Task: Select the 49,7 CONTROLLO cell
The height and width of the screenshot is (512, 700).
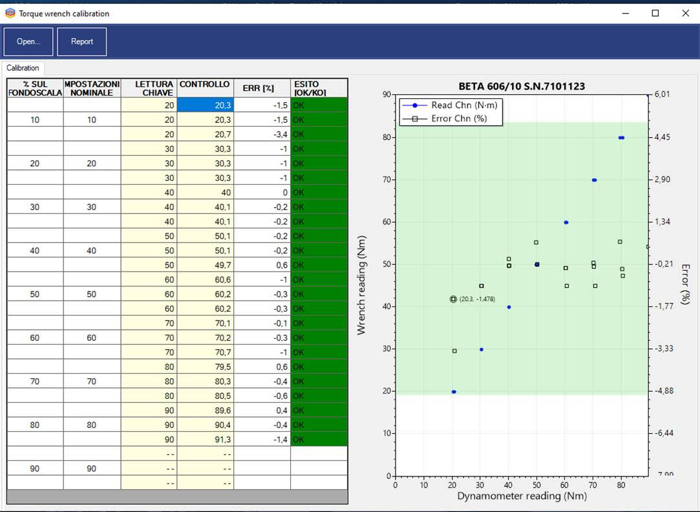Action: click(x=205, y=265)
